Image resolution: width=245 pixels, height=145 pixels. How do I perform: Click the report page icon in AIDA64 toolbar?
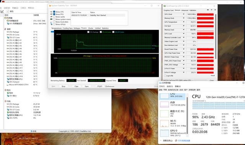pos(8,11)
